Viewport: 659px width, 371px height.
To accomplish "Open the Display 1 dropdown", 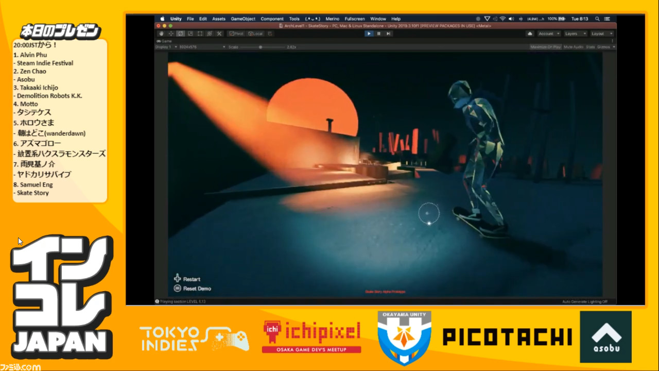I will (x=167, y=47).
